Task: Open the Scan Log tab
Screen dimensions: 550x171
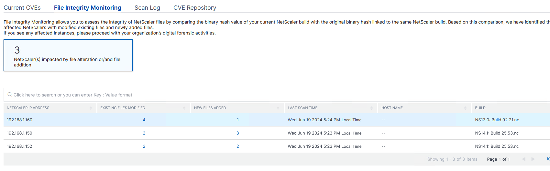Action: [147, 7]
